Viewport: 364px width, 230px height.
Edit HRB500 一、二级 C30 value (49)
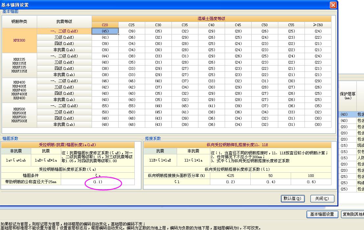[158, 106]
